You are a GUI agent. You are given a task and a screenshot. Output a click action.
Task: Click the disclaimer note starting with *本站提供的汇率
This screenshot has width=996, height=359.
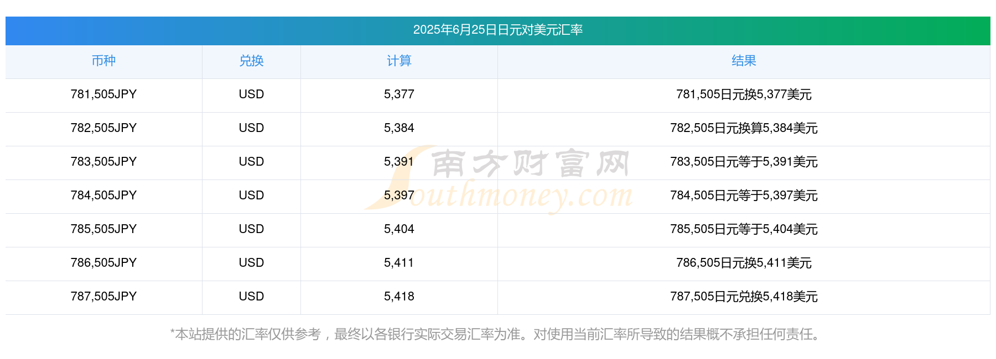coord(497,334)
